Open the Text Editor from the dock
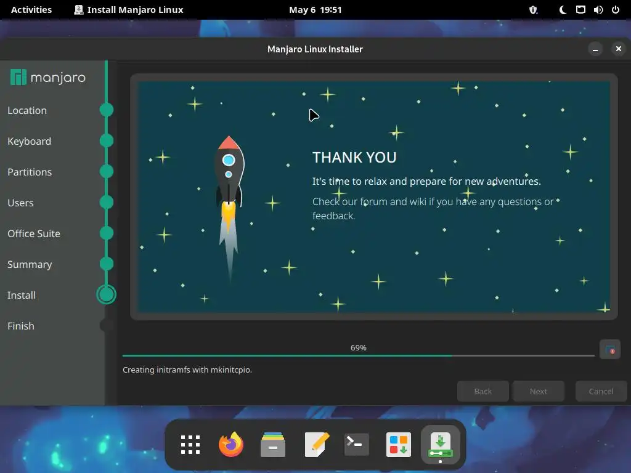Viewport: 631px width, 473px height. tap(317, 445)
